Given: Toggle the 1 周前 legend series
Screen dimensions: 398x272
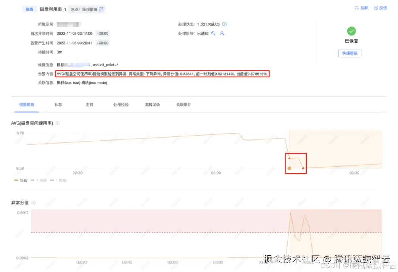Looking at the screenshot, I should [58, 181].
